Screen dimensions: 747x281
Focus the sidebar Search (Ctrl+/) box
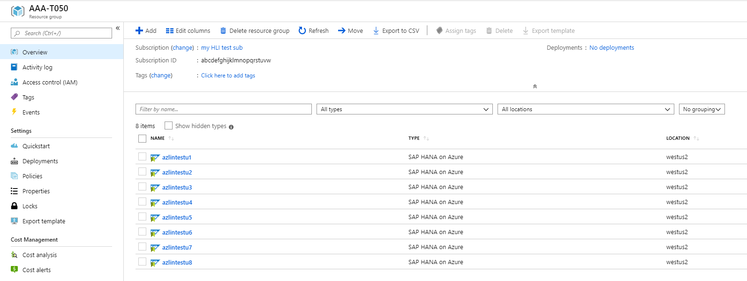[61, 33]
